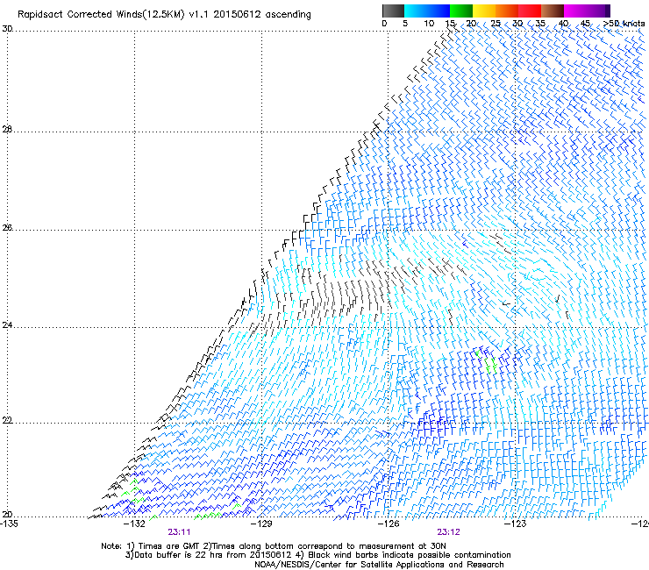
Task: Click the latitude 24 axis label
Action: pyautogui.click(x=7, y=325)
